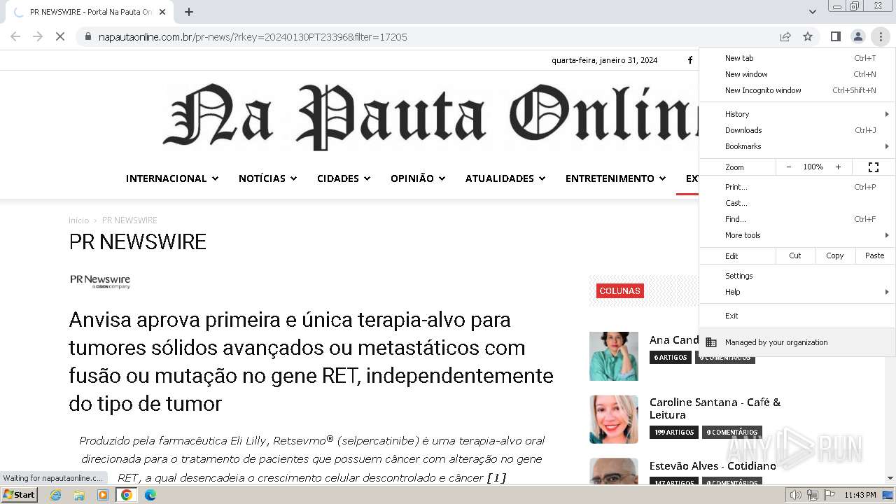Open the profile avatar icon
The width and height of the screenshot is (896, 504).
pos(857,36)
